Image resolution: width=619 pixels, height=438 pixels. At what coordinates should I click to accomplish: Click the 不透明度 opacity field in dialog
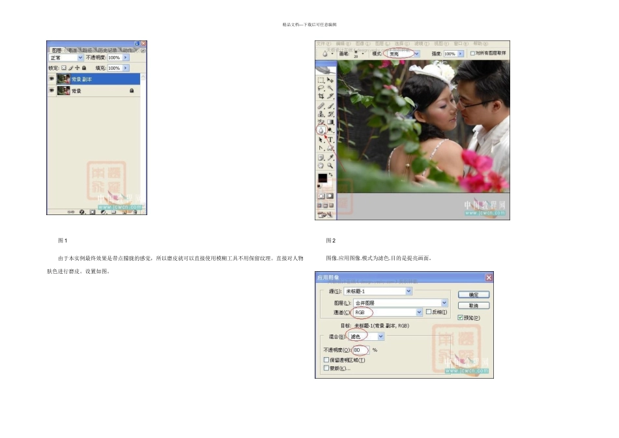[x=360, y=350]
